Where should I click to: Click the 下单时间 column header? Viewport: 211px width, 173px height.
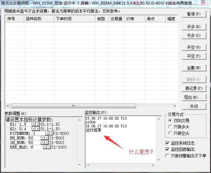74,19
